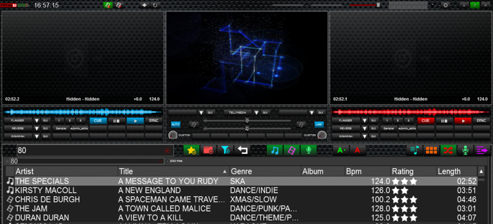Open the REVERB effect dropdown on right deck
Image resolution: width=493 pixels, height=224 pixels.
364,129
